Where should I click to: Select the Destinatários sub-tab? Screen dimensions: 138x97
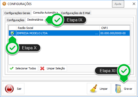tap(35, 20)
